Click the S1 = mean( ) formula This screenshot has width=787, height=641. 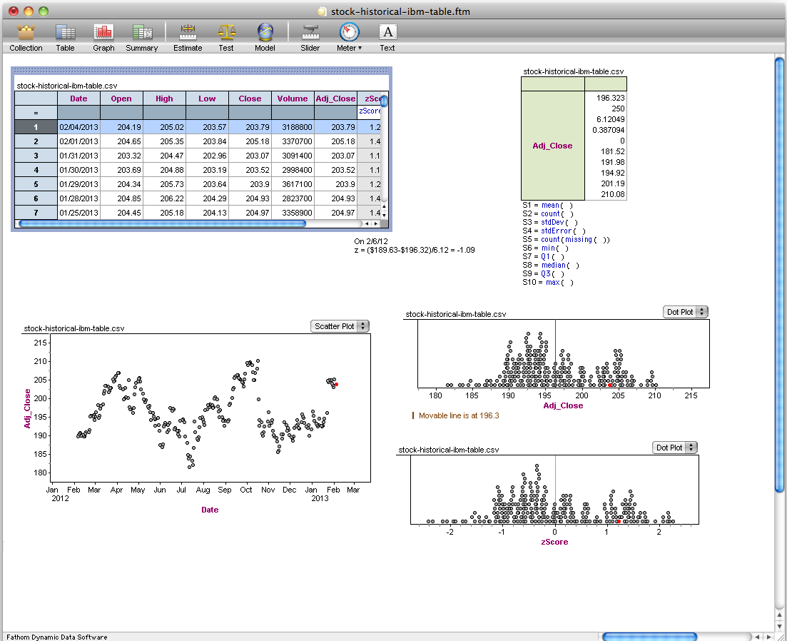click(x=547, y=206)
